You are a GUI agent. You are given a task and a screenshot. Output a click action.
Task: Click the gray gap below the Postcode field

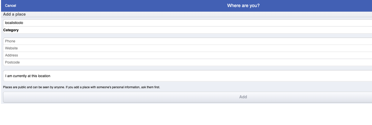188,68
